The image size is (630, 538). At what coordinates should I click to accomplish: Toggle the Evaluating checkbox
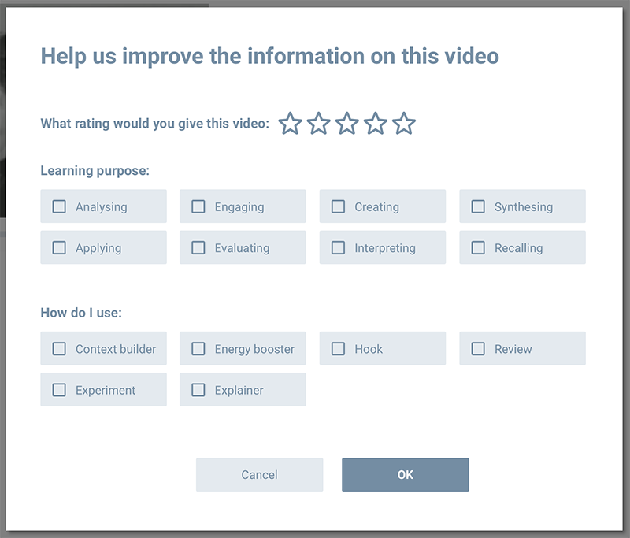[198, 247]
